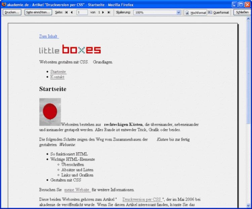The height and width of the screenshot is (209, 252).
Task: Follow the 'meine Website' link
Action: (77, 190)
